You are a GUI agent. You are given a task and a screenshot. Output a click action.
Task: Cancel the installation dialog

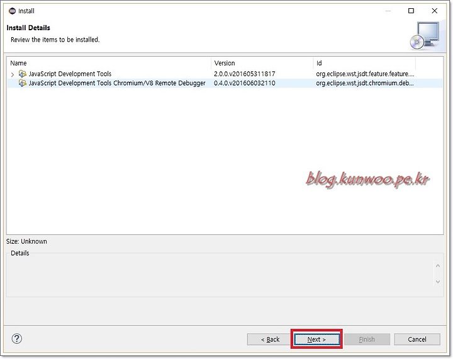(417, 339)
